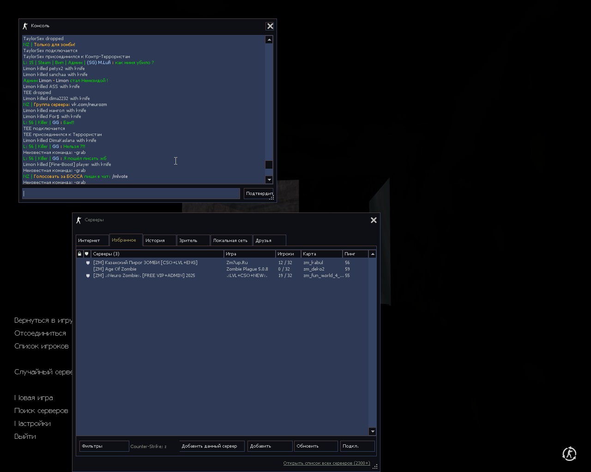This screenshot has height=472, width=591.
Task: Switch to the Интернет tab
Action: (92, 241)
